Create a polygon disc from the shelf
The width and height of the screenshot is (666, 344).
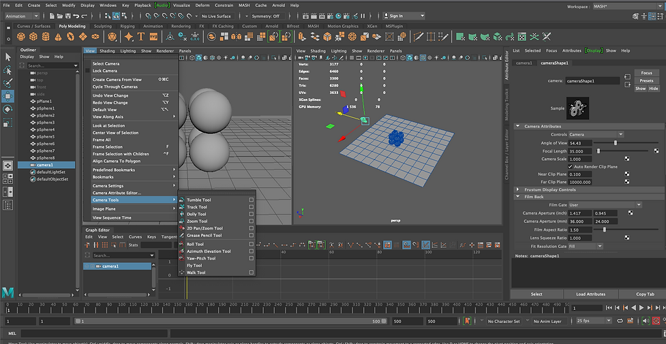tap(95, 37)
